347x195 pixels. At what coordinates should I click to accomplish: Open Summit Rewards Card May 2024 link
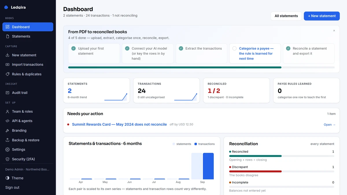119,125
